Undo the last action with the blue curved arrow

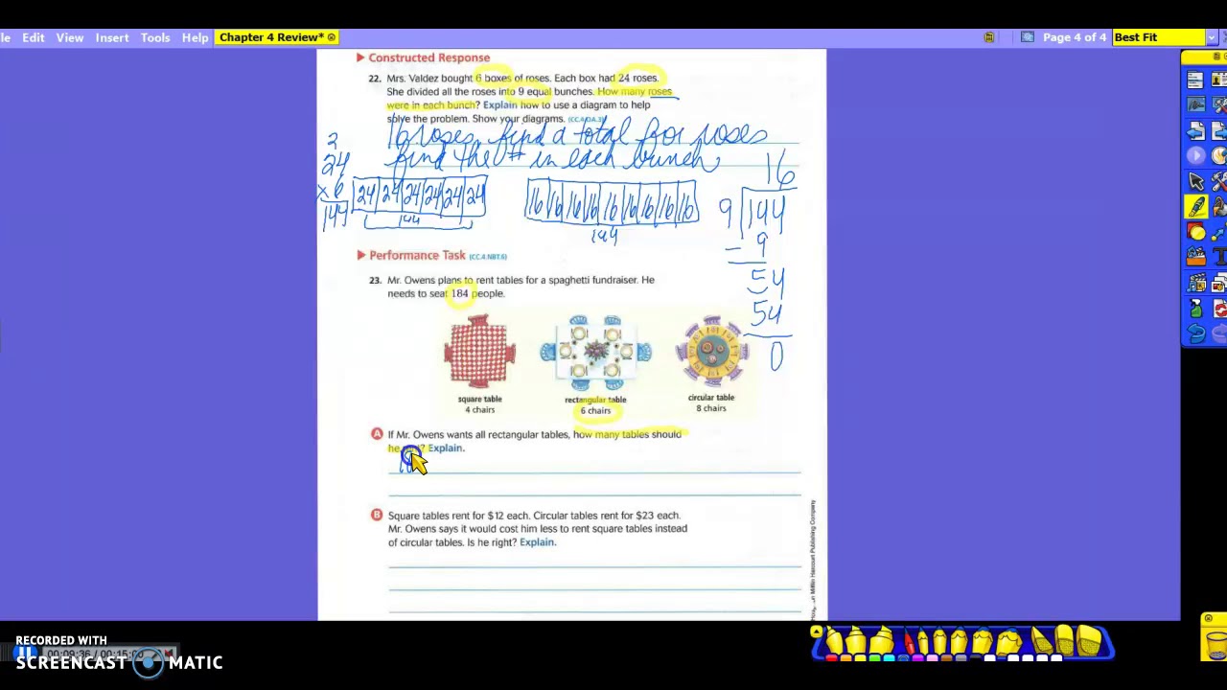coord(1195,333)
